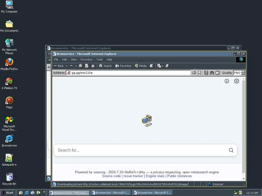This screenshot has height=196, width=262.
Task: Click the Back arrow button
Action: tap(59, 66)
